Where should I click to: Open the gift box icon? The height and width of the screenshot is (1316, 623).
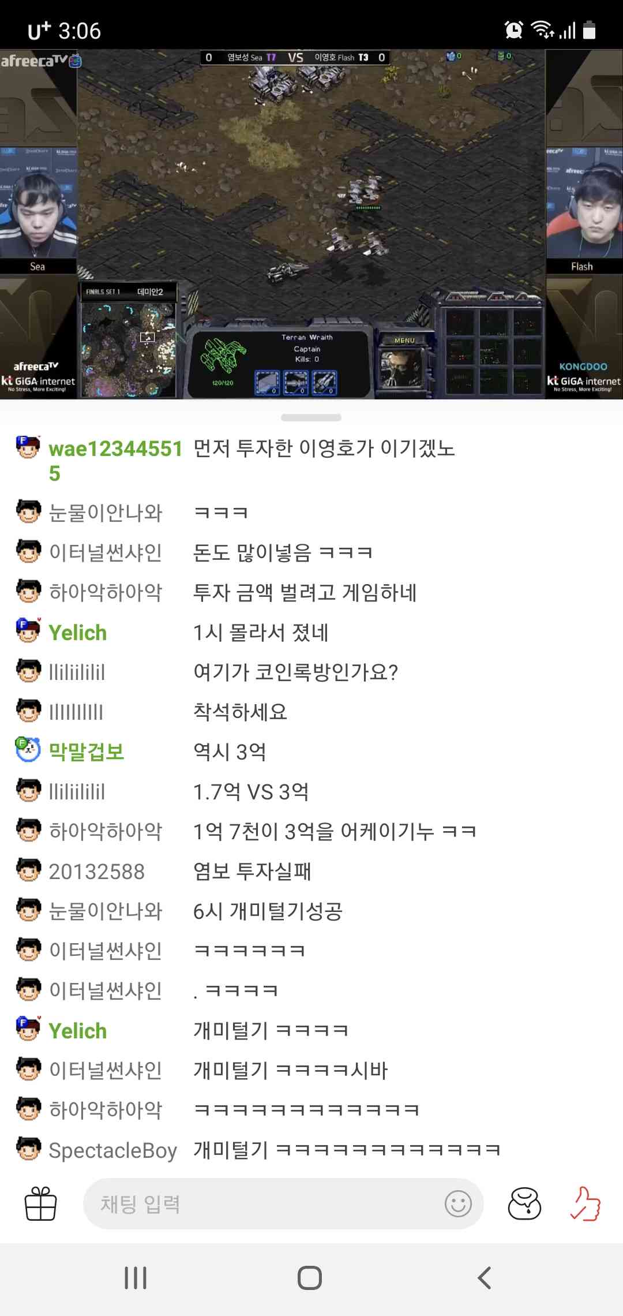click(x=41, y=1203)
